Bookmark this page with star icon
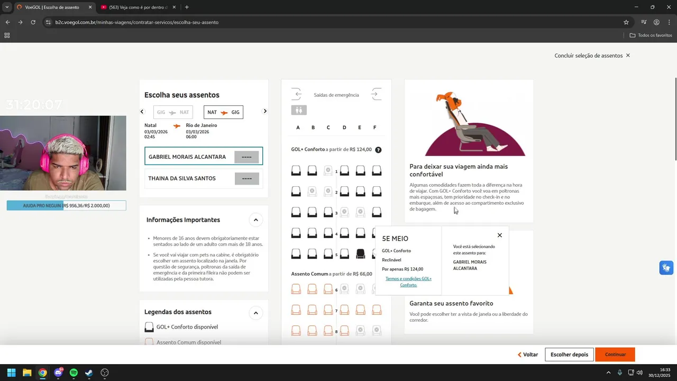This screenshot has width=677, height=381. tap(626, 22)
